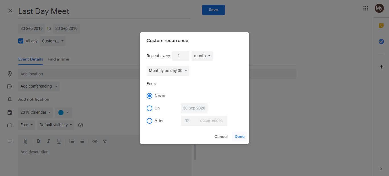This screenshot has width=389, height=176.
Task: Toggle bold formatting in description toolbar
Action: tap(38, 141)
